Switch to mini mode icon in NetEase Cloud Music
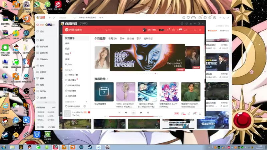The image size is (267, 150). coord(185,30)
